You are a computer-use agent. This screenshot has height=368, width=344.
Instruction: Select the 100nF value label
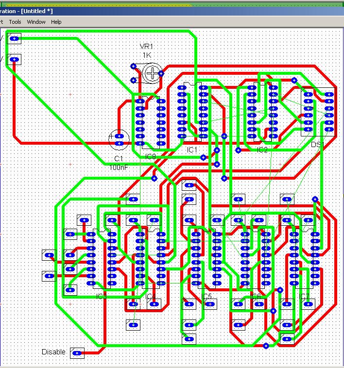(x=119, y=167)
